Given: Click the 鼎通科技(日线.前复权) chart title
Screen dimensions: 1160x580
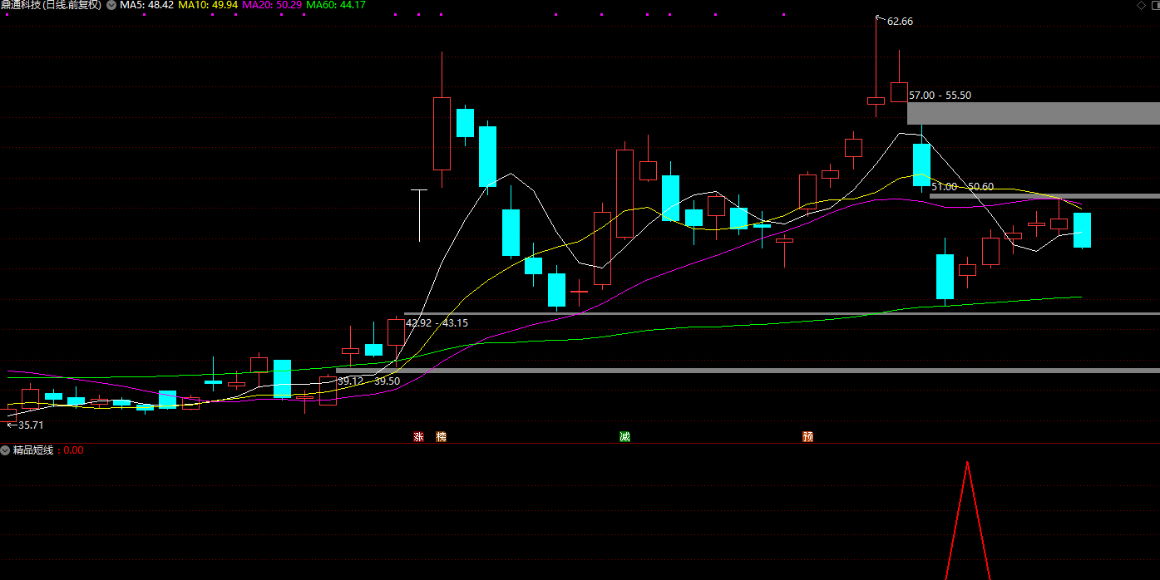Looking at the screenshot, I should coord(51,5).
